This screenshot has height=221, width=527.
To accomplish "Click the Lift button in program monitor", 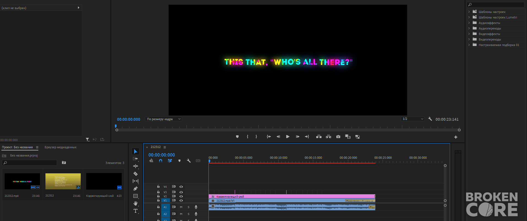I will tap(319, 137).
